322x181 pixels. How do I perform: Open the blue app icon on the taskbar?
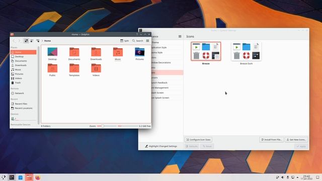click(x=20, y=177)
